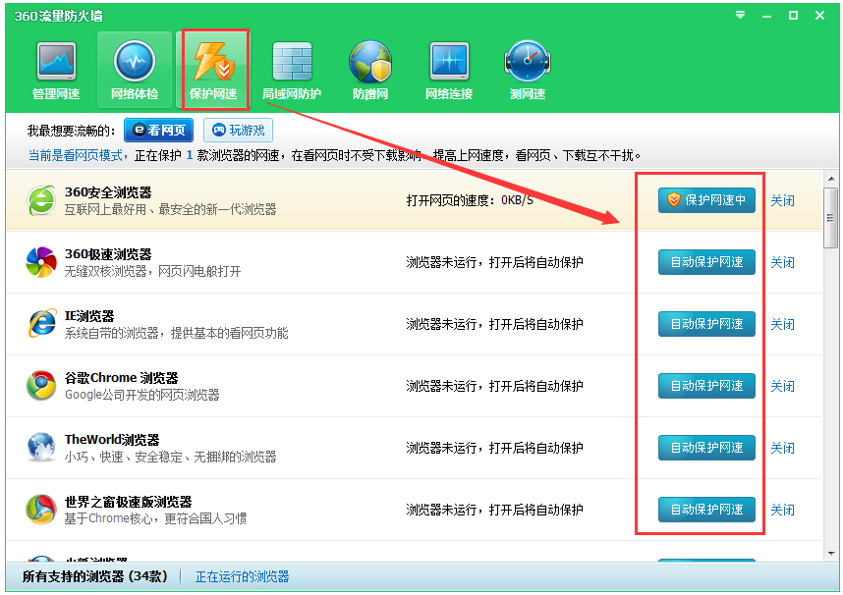Open the 网络连接 monitor icon
Screen dimensions: 843x595
[449, 71]
